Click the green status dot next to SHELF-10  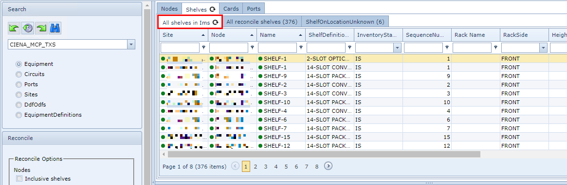pos(260,102)
